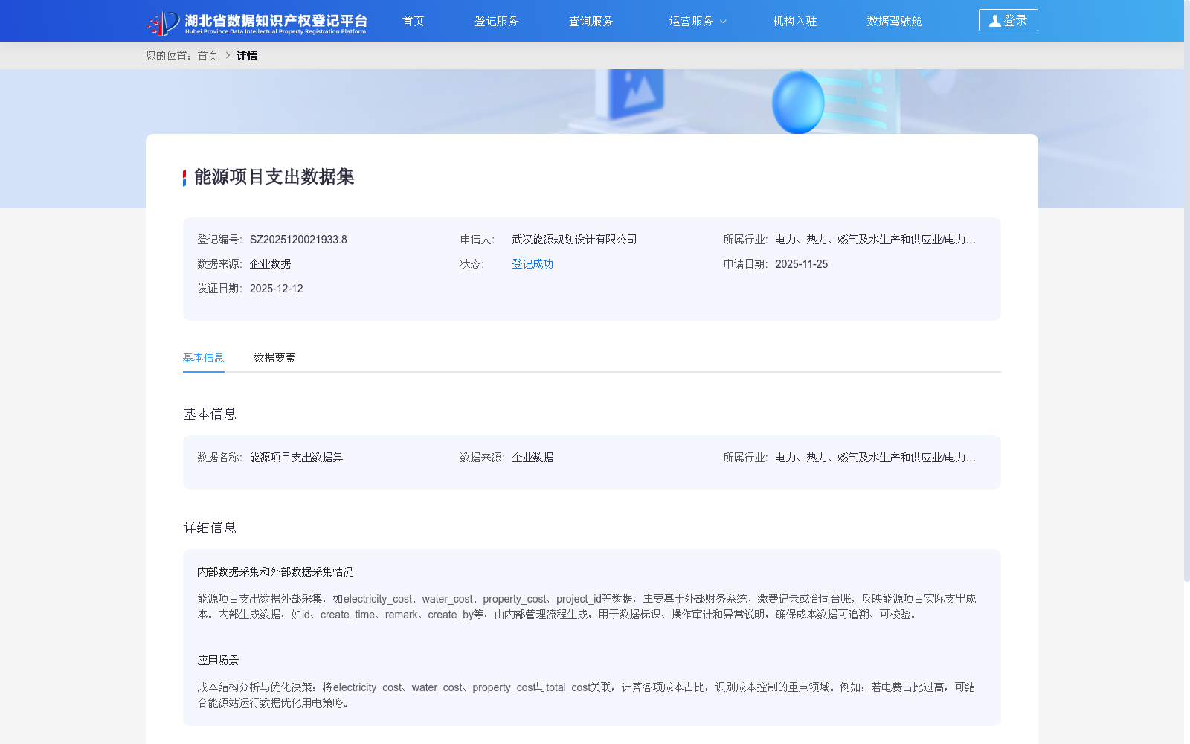
Task: Click the chevron separator in the breadcrumb
Action: [x=228, y=56]
